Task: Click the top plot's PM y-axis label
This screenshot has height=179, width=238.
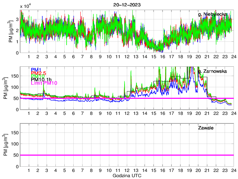Action: click(12, 32)
